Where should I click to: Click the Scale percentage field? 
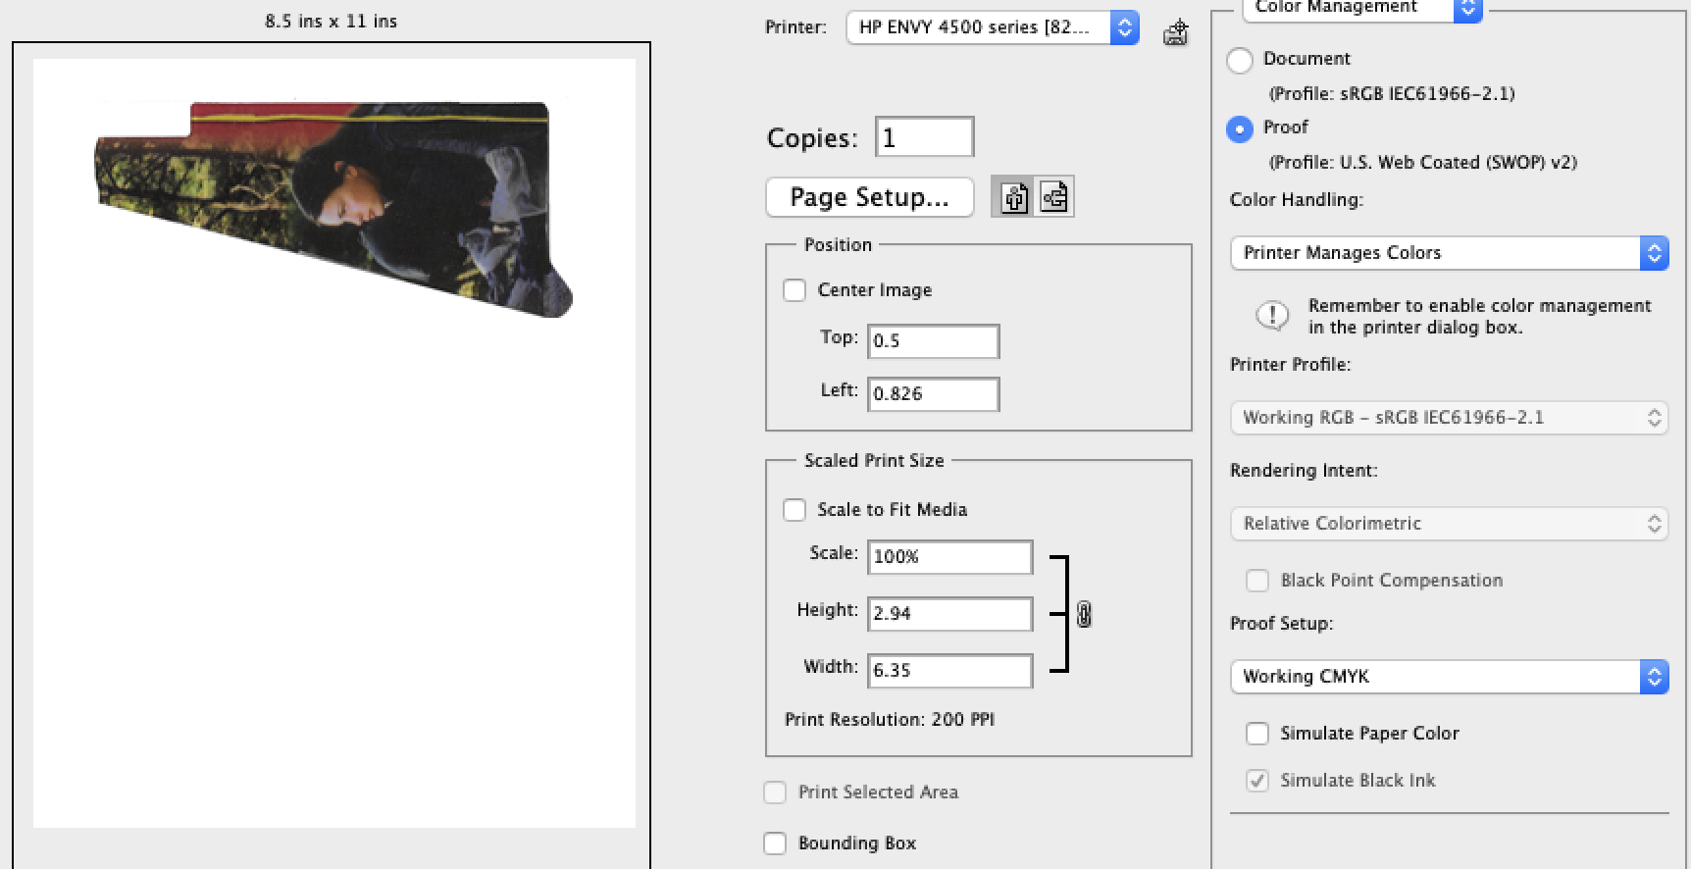[x=949, y=557]
